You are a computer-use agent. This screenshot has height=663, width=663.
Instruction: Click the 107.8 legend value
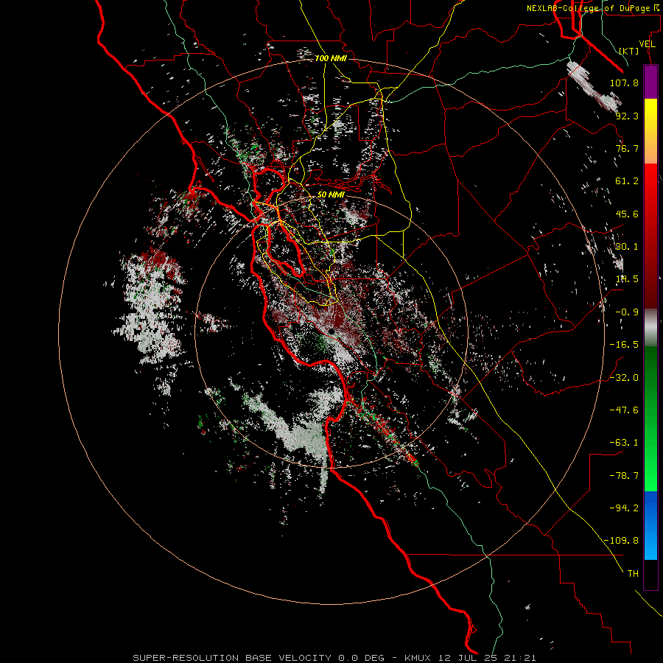[x=624, y=83]
